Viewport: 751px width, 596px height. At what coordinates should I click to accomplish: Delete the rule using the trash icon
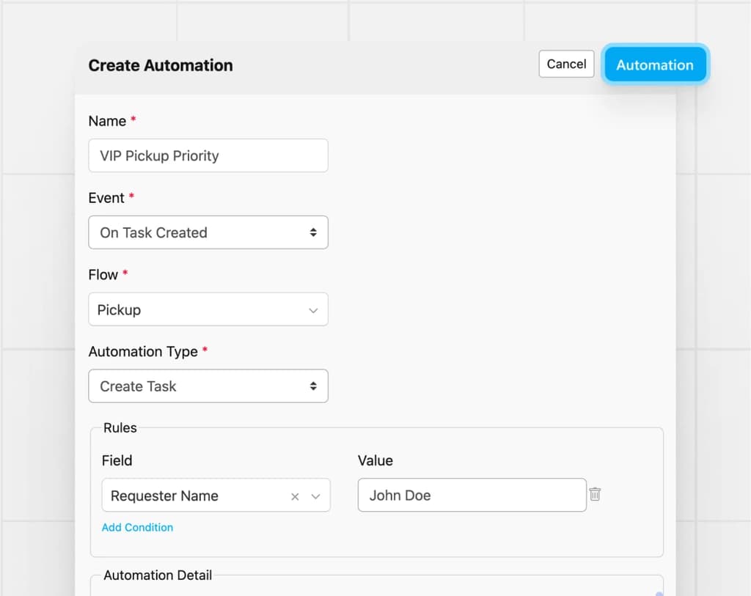(x=595, y=493)
